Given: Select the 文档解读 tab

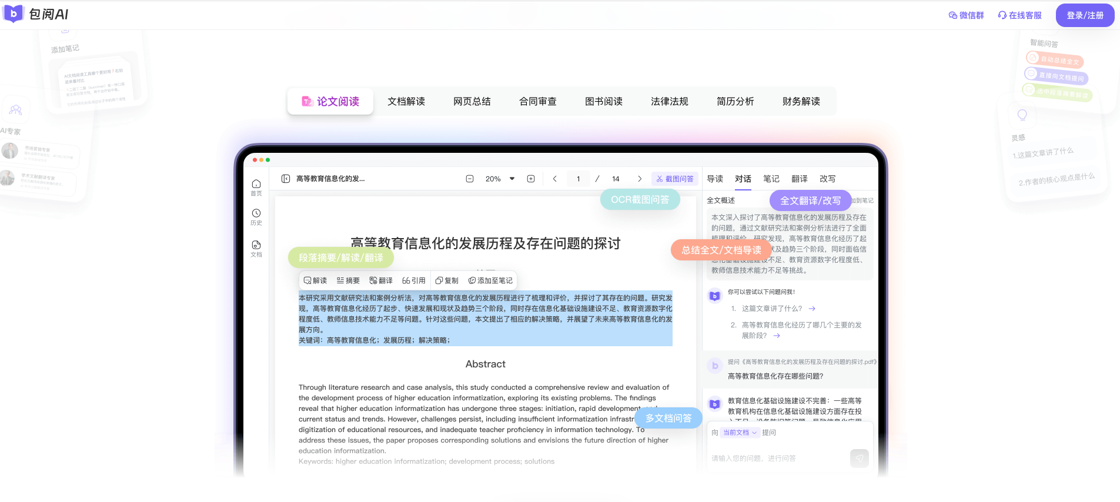Looking at the screenshot, I should pyautogui.click(x=406, y=101).
